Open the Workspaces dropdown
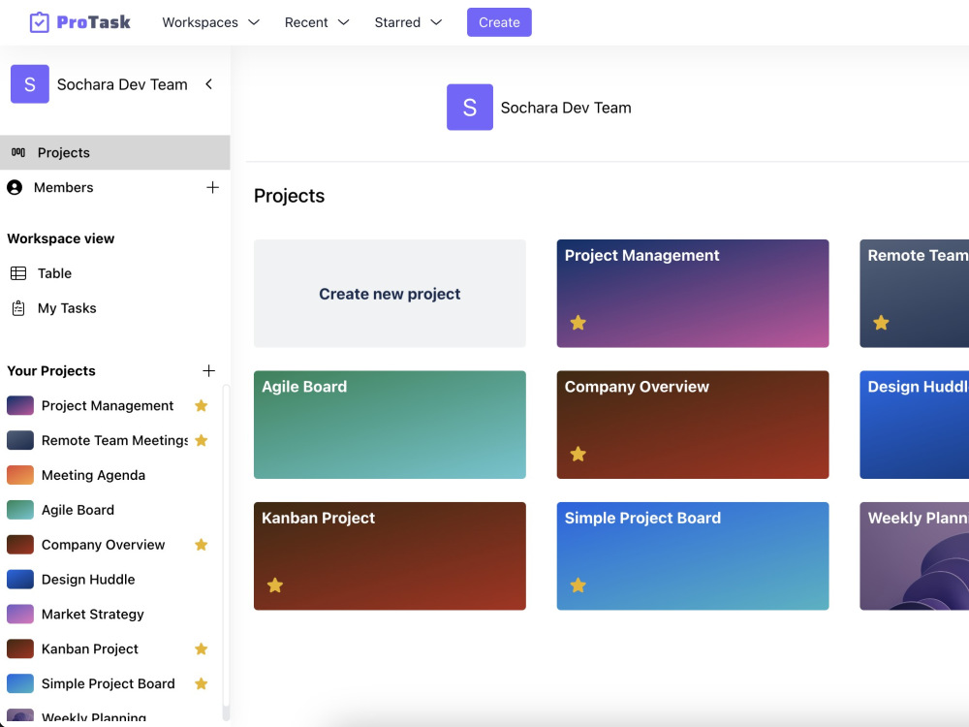This screenshot has width=969, height=727. click(210, 21)
